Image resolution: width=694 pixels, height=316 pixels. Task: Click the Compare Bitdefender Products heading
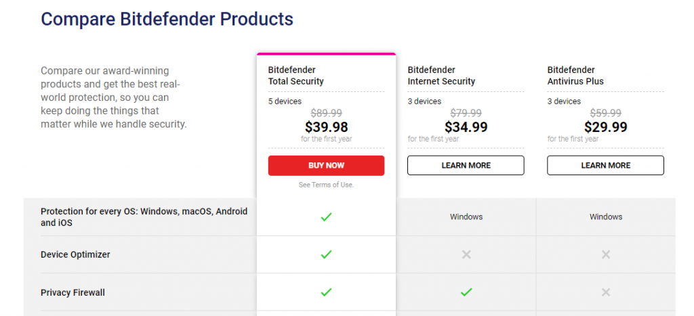click(x=167, y=20)
